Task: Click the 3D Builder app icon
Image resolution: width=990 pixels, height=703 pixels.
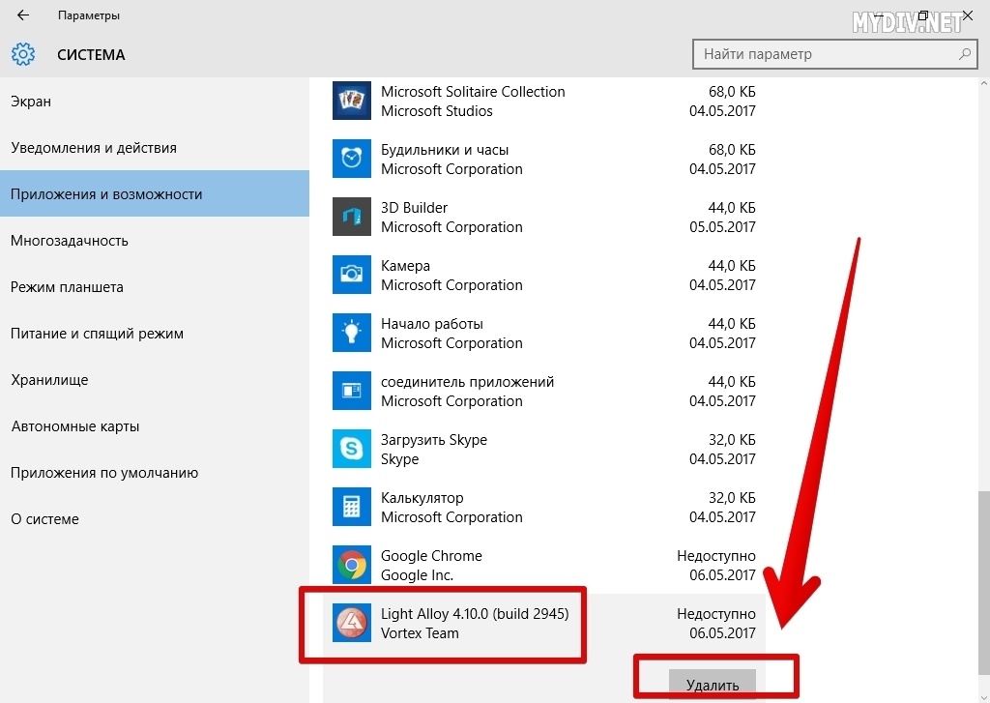Action: tap(351, 217)
